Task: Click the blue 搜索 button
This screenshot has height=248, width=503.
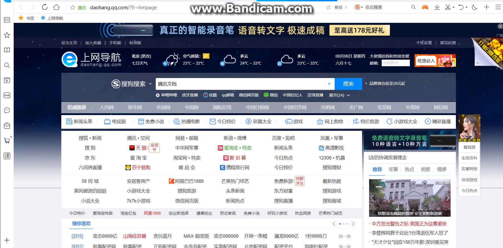Action: coord(348,84)
